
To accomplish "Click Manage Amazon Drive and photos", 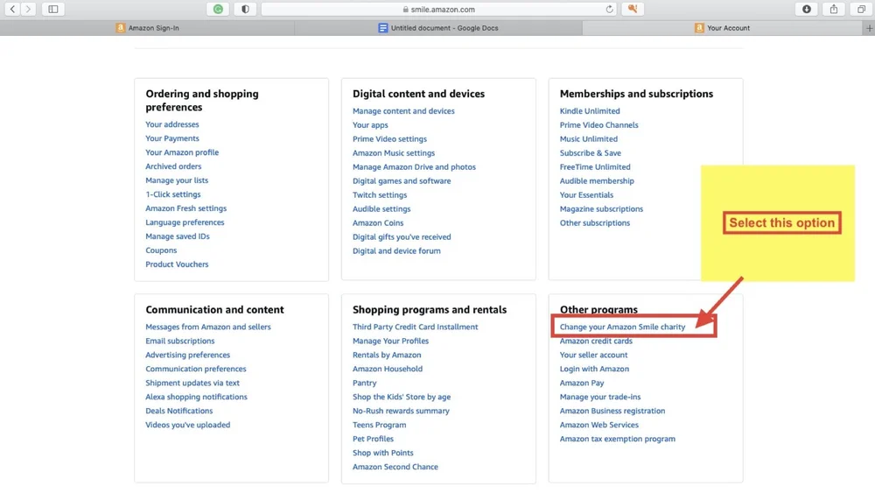I will point(414,167).
